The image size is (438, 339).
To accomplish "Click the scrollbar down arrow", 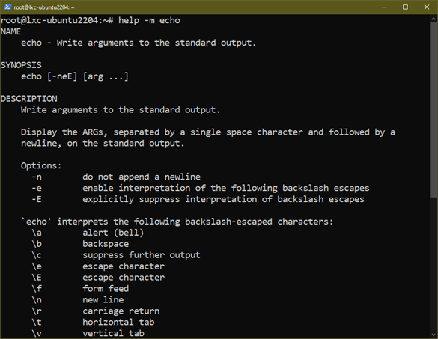I will [434, 335].
